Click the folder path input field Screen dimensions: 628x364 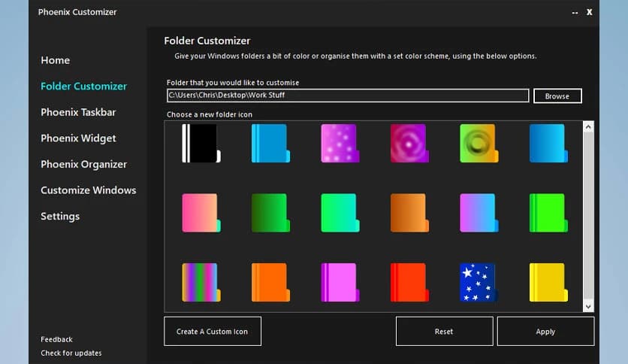click(348, 96)
